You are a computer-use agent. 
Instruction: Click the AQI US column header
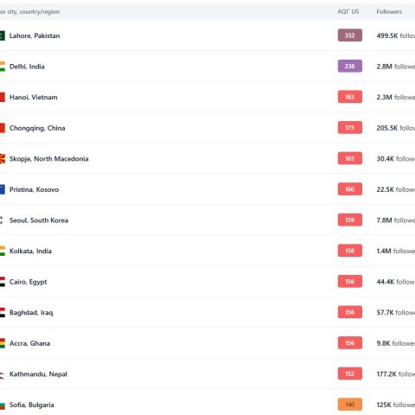pyautogui.click(x=348, y=11)
